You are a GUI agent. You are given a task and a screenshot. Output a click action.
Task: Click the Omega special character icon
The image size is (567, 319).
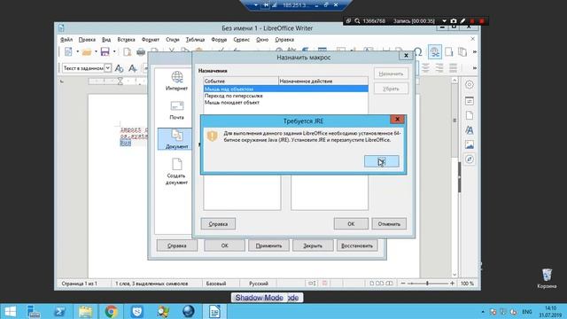tap(418, 51)
